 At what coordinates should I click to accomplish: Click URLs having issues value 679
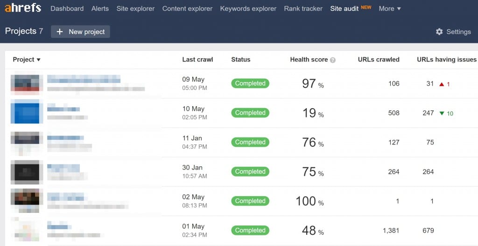[429, 231]
